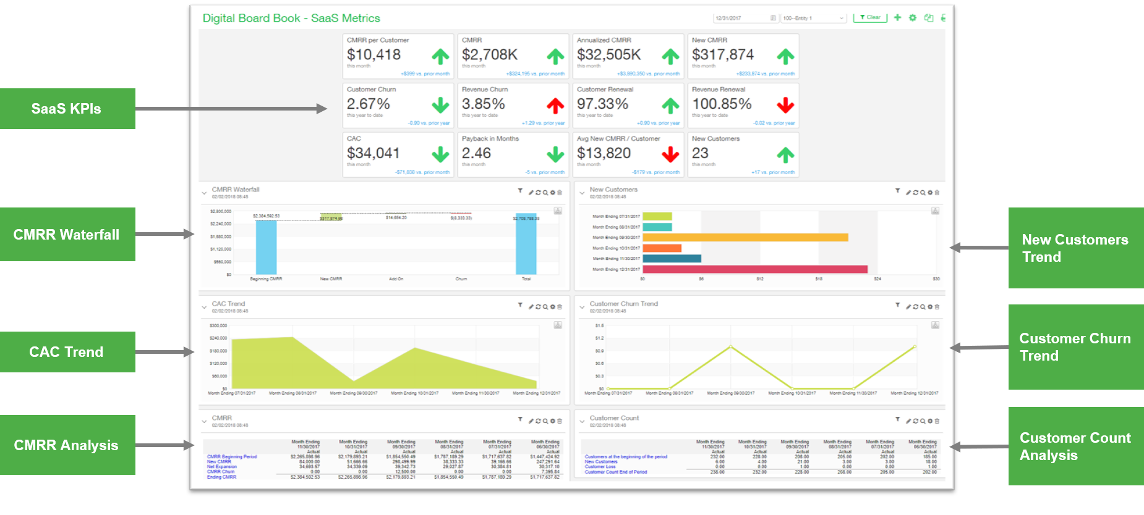This screenshot has height=515, width=1144.
Task: Open the Customer Loss row link
Action: click(600, 467)
